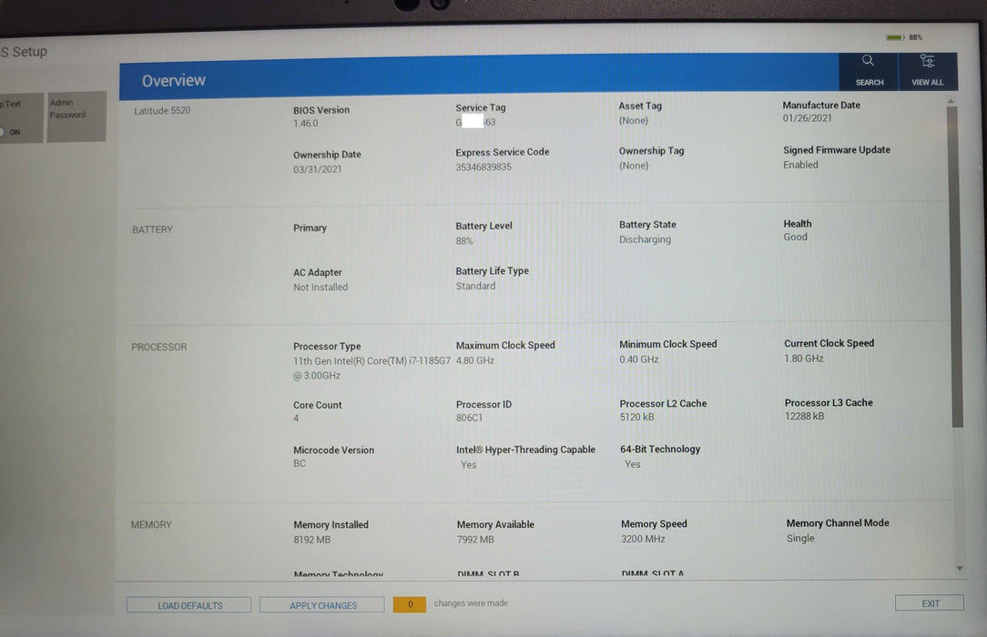Screen dimensions: 987x637
Task: Click the scroll-down arrow of the Overview list
Action: 960,569
